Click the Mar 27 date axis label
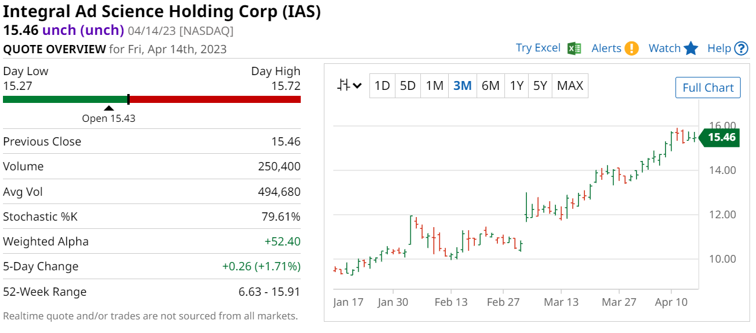The height and width of the screenshot is (333, 756). (x=619, y=302)
